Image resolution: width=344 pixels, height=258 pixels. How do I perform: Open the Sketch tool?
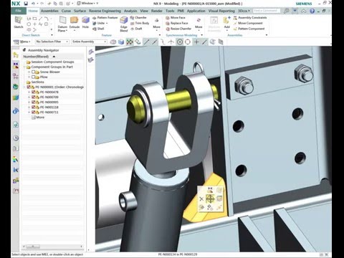(19, 22)
